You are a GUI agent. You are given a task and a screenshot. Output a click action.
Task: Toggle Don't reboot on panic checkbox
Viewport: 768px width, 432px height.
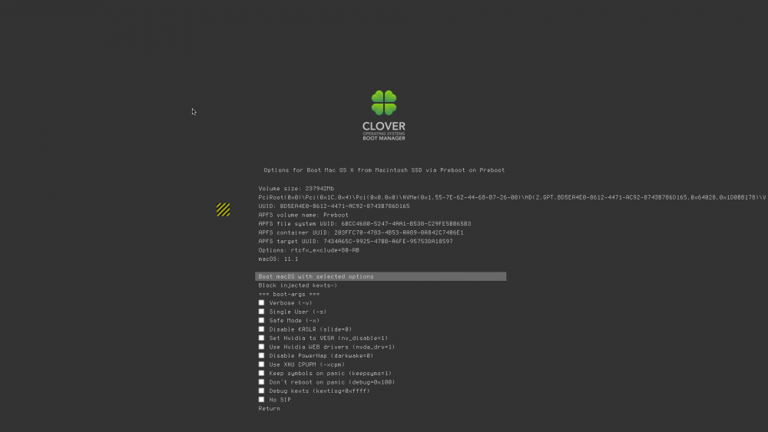[261, 382]
